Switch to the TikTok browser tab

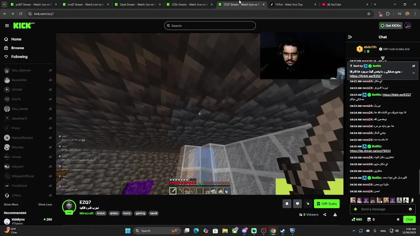(x=293, y=5)
